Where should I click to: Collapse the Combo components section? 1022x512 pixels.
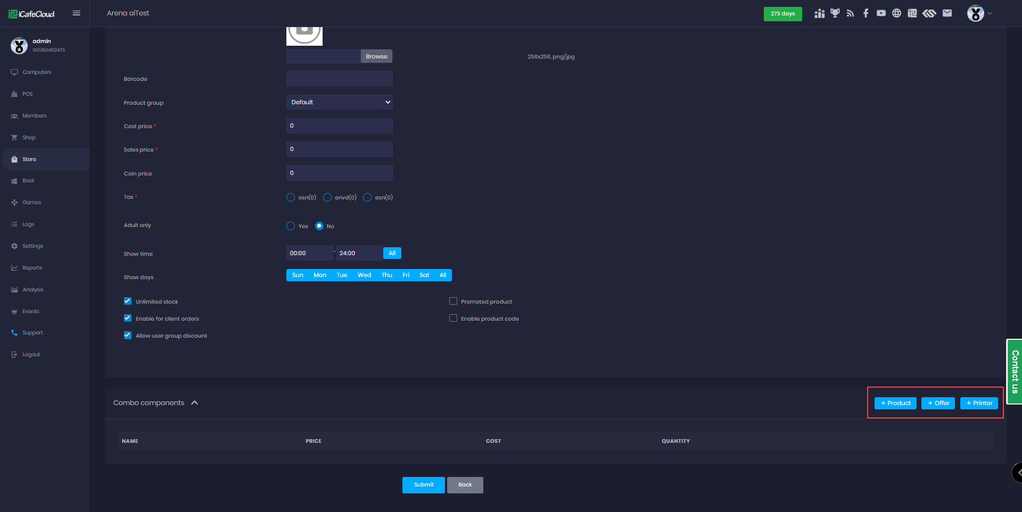pyautogui.click(x=195, y=402)
